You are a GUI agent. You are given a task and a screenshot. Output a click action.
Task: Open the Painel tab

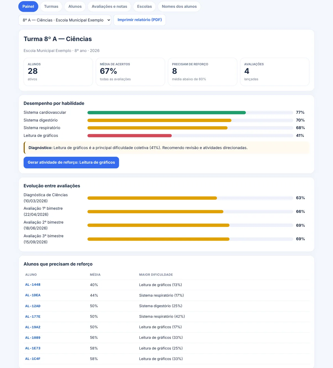[28, 6]
